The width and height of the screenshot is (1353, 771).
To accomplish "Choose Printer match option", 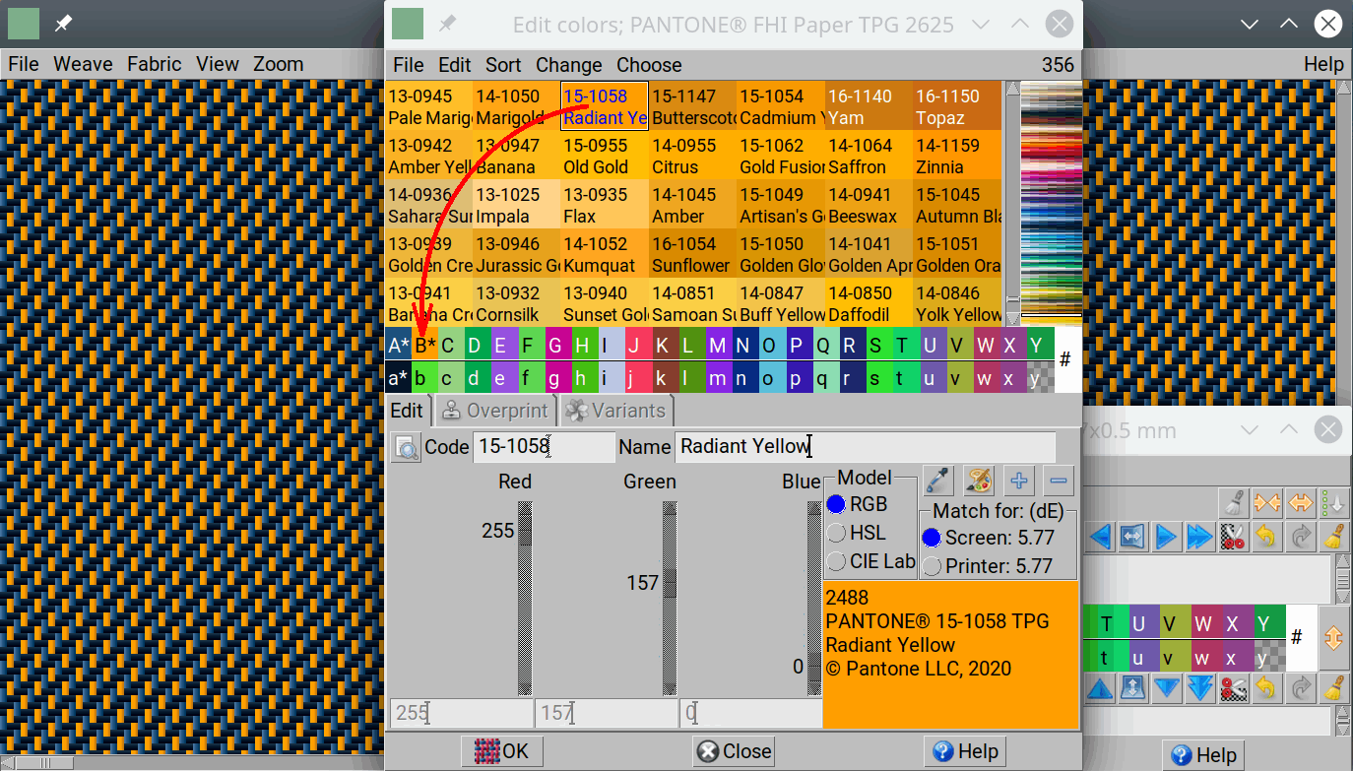I will tap(988, 566).
